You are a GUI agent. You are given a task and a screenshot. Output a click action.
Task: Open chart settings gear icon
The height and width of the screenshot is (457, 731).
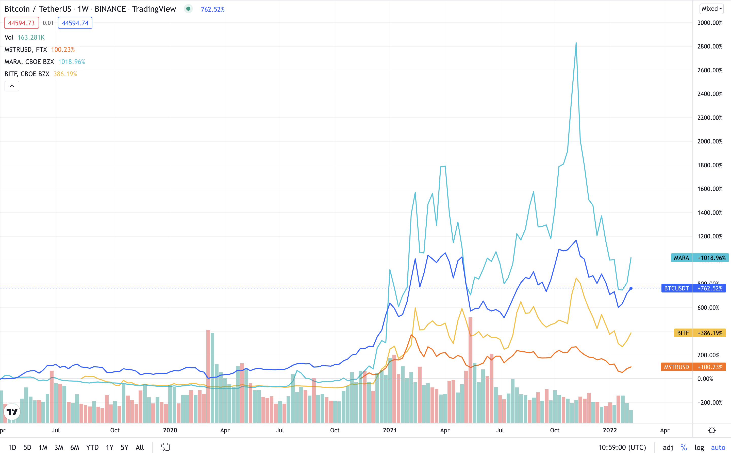point(712,430)
